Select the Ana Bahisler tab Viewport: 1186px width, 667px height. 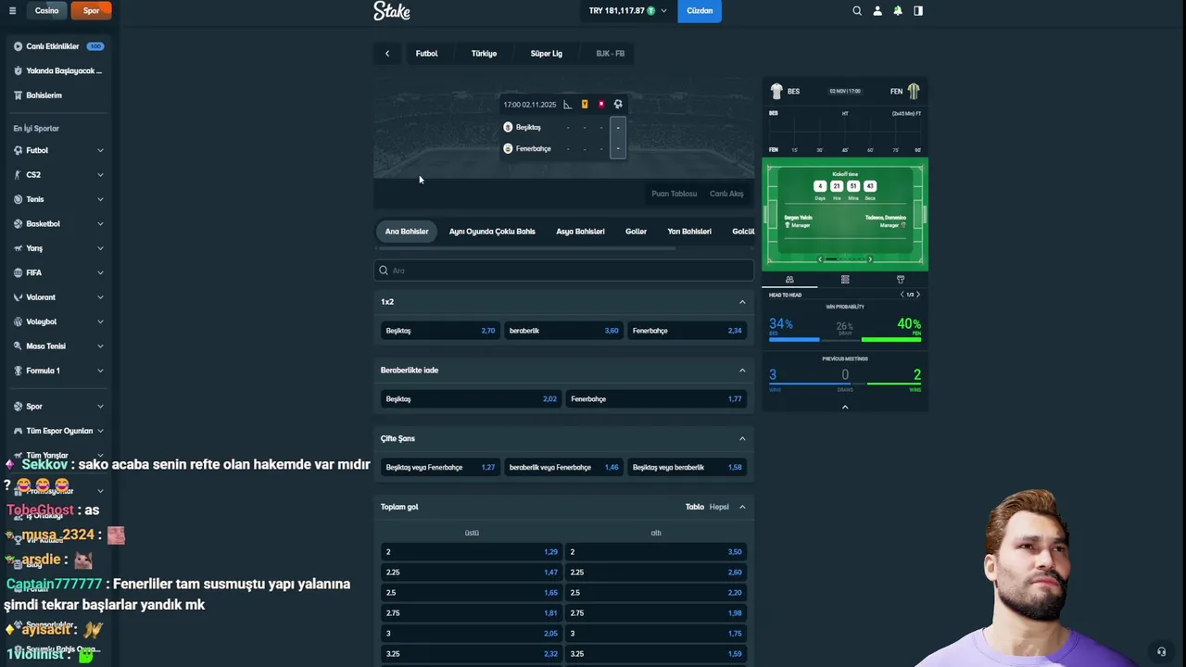(x=407, y=232)
